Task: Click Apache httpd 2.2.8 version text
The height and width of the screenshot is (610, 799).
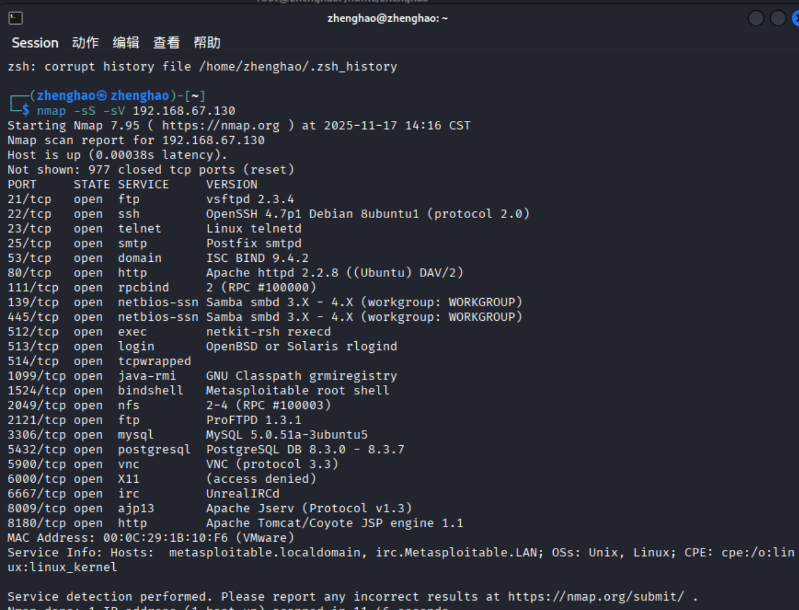Action: tap(335, 273)
